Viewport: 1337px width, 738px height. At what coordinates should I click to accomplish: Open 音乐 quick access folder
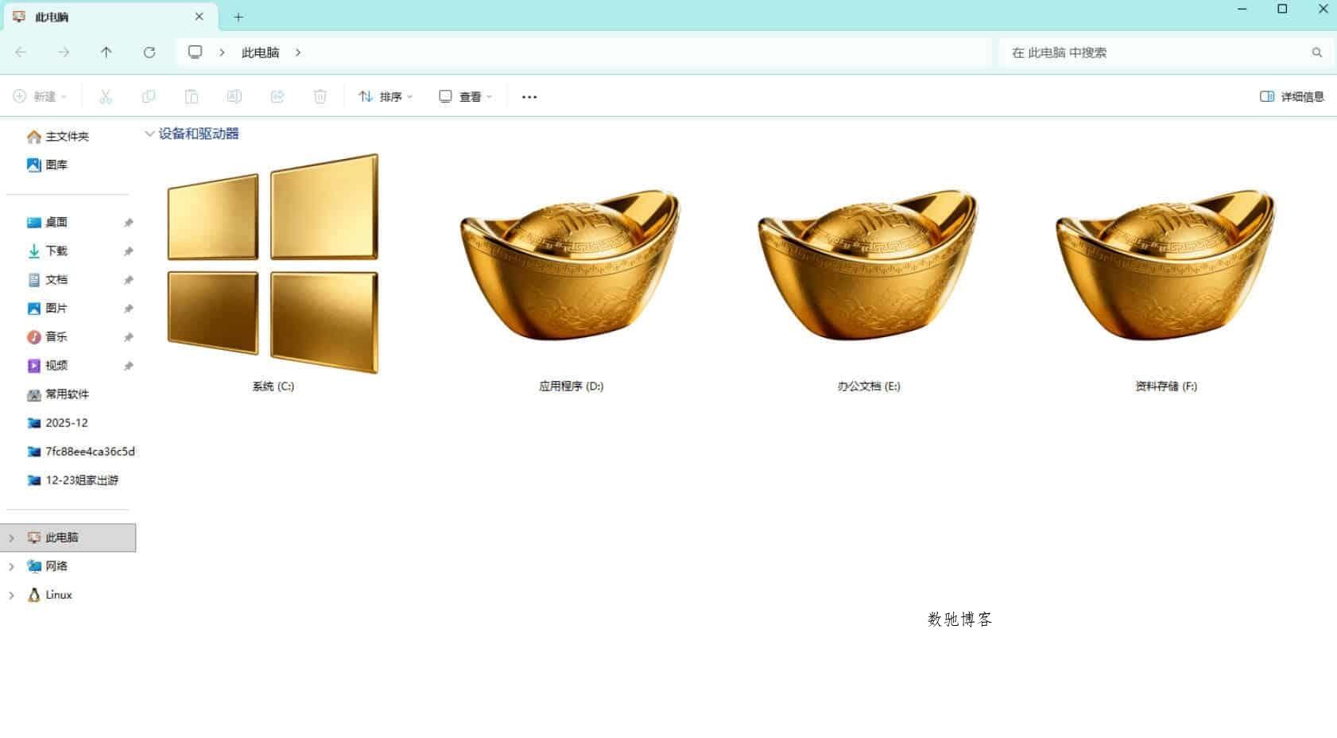[47, 336]
